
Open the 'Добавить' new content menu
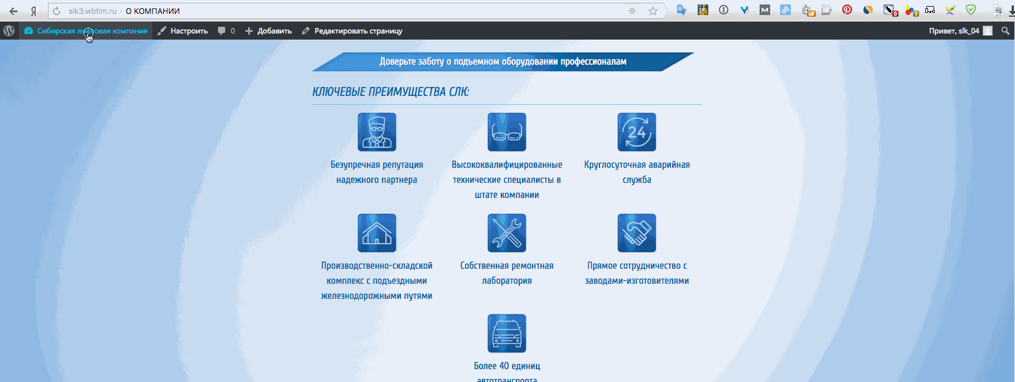pyautogui.click(x=268, y=31)
